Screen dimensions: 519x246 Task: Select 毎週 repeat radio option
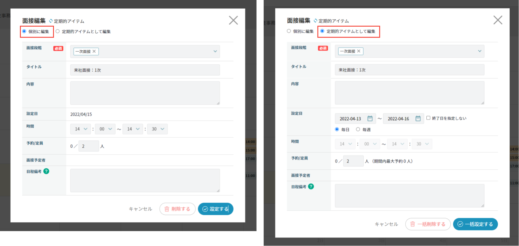click(358, 129)
